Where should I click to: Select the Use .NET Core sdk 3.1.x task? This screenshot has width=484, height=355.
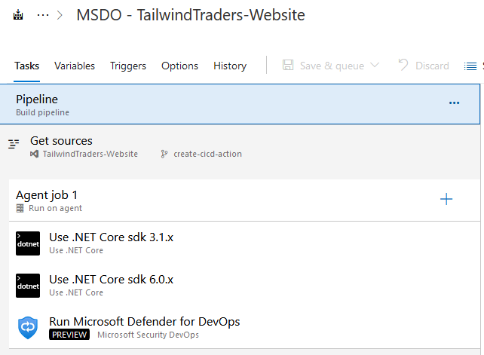244,243
